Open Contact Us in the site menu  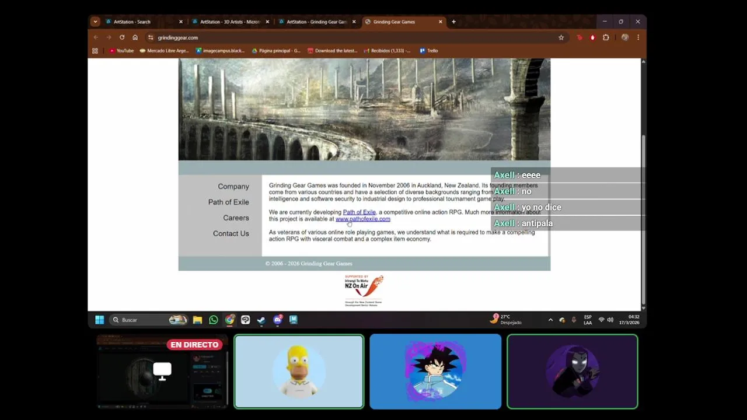[x=231, y=234]
